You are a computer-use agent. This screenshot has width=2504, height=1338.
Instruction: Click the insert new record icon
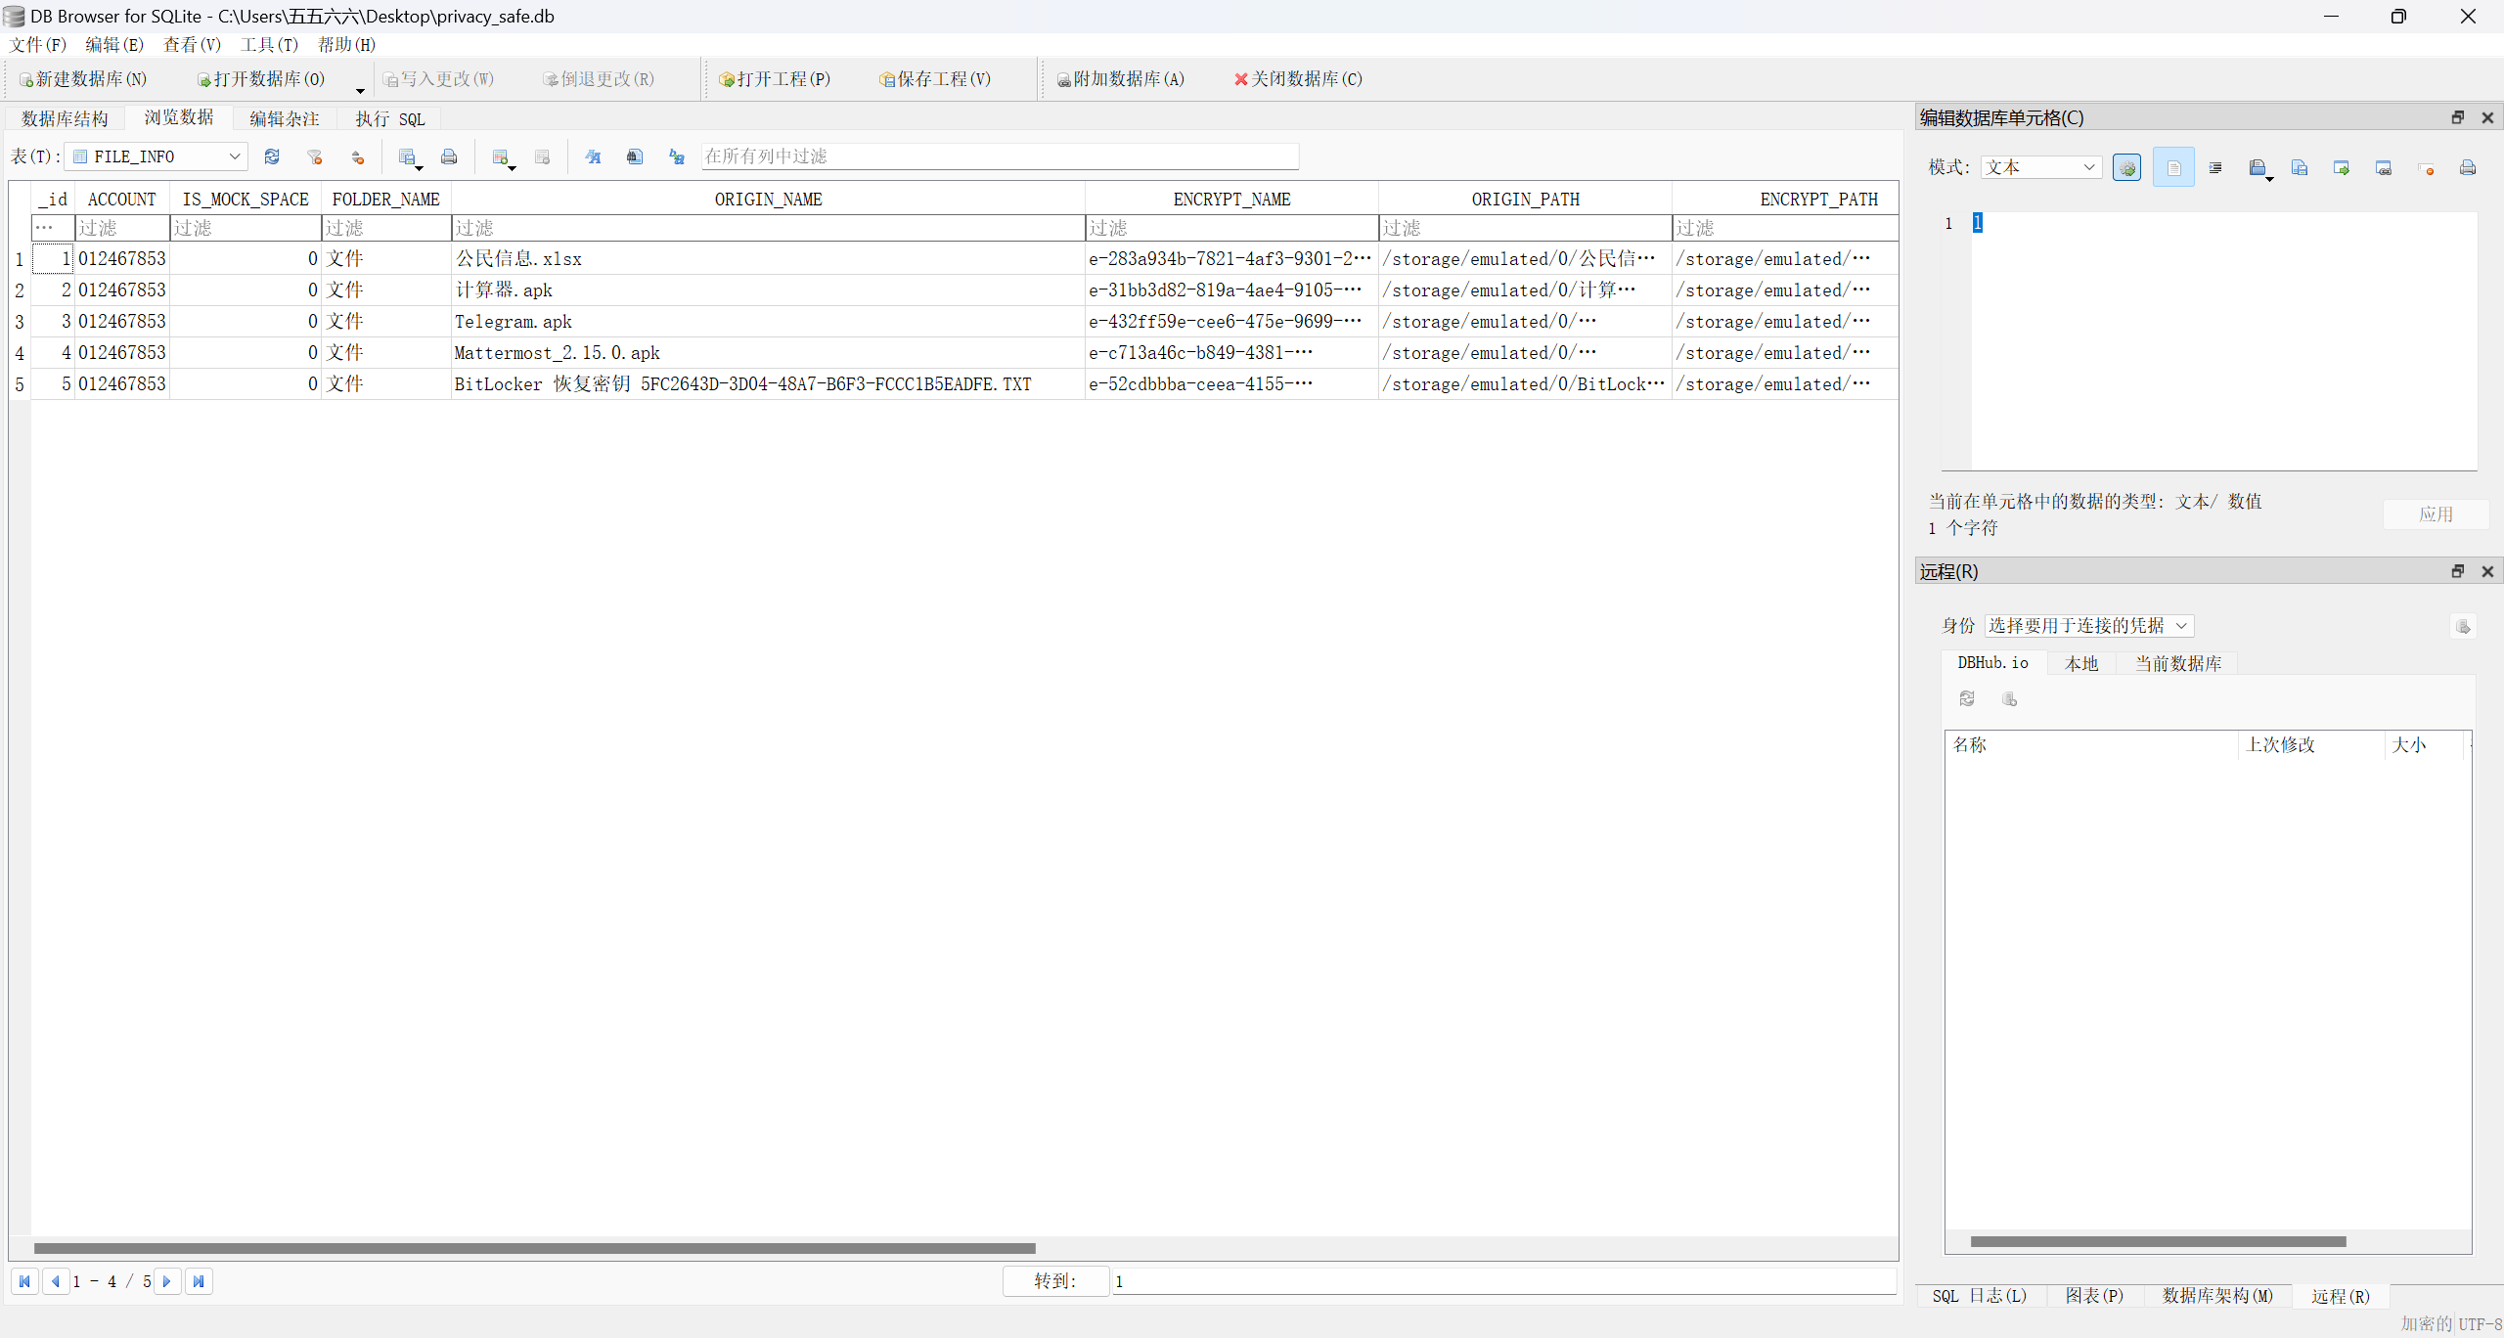(502, 156)
